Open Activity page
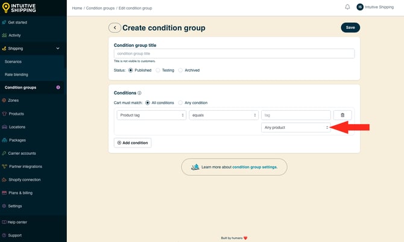The image size is (404, 242). click(x=14, y=36)
